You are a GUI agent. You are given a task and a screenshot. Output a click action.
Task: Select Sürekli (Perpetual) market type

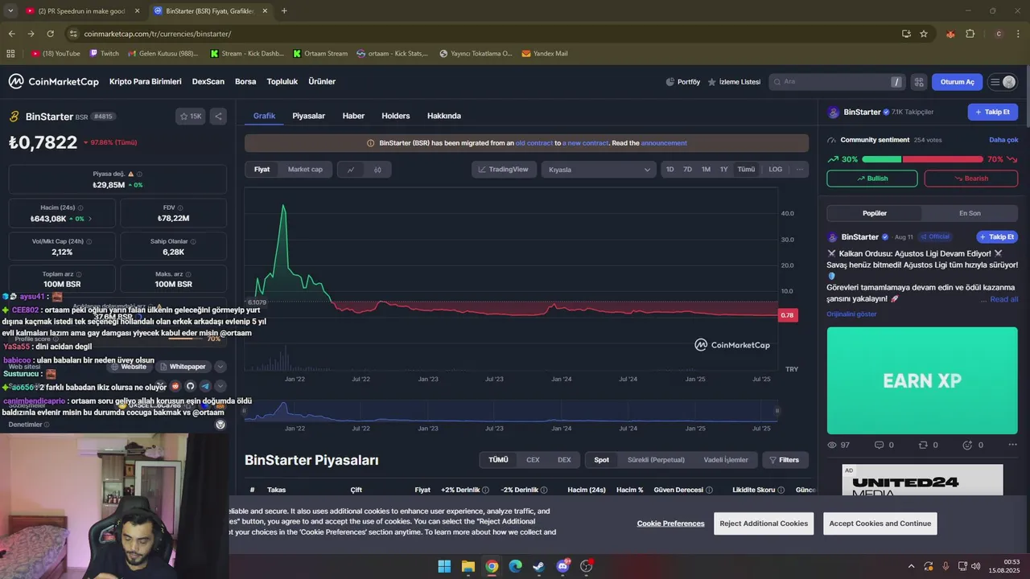[x=656, y=460]
